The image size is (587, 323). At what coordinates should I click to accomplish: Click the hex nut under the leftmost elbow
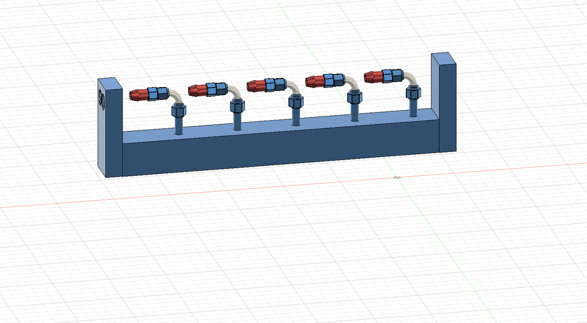pyautogui.click(x=179, y=110)
